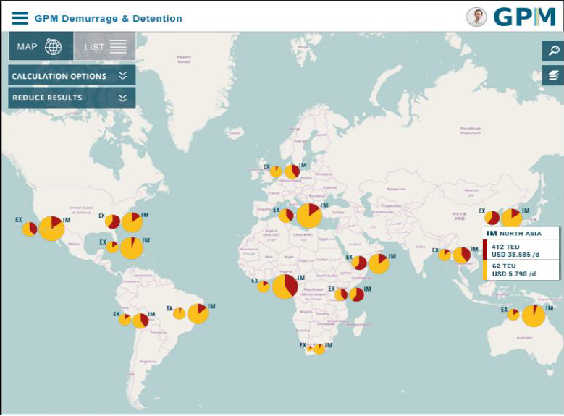Click the GPM Demurrage & Detention title
This screenshot has height=416, width=564.
tap(109, 18)
